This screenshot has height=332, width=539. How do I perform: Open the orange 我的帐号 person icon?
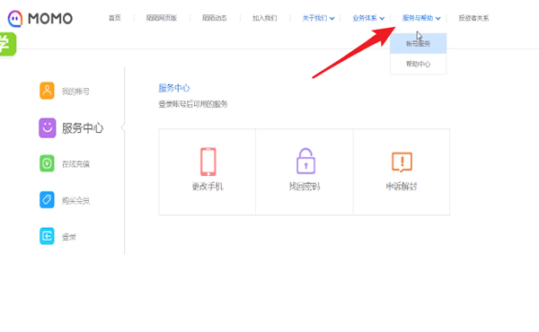pyautogui.click(x=47, y=91)
